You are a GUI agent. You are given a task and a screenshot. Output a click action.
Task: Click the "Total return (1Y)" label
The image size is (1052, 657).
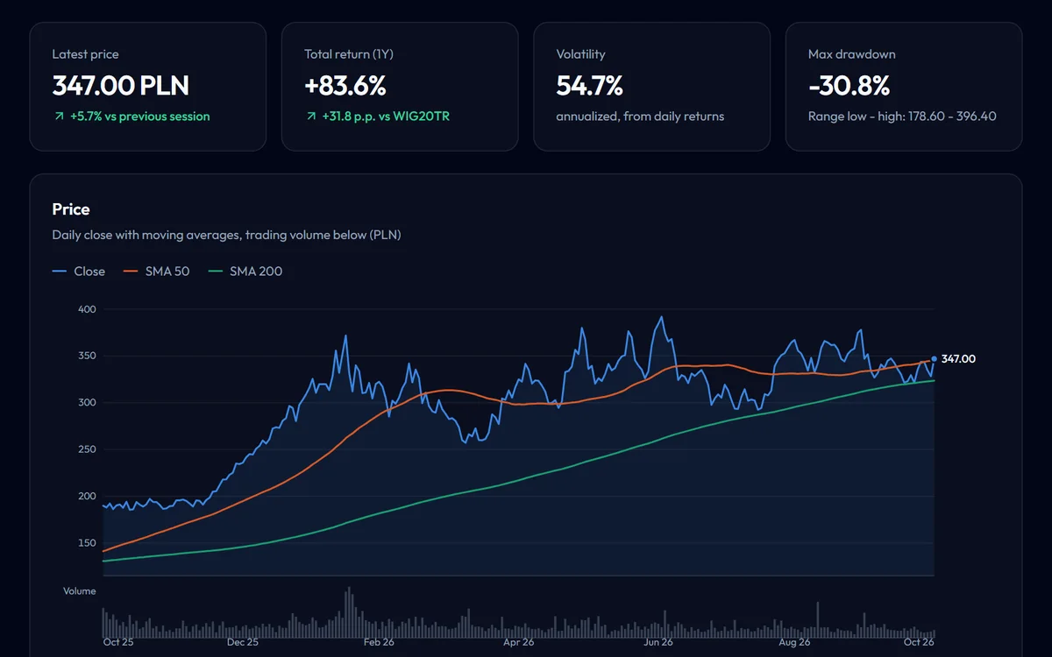349,54
